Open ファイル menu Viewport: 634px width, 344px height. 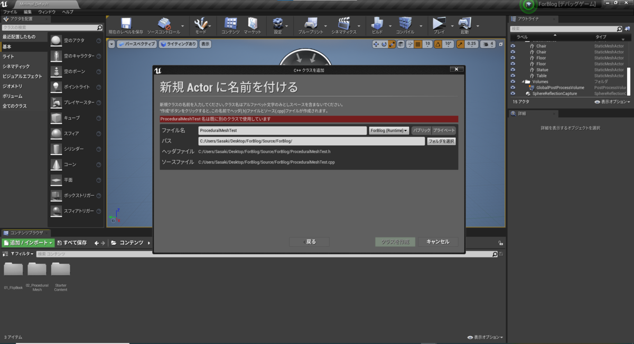point(10,11)
